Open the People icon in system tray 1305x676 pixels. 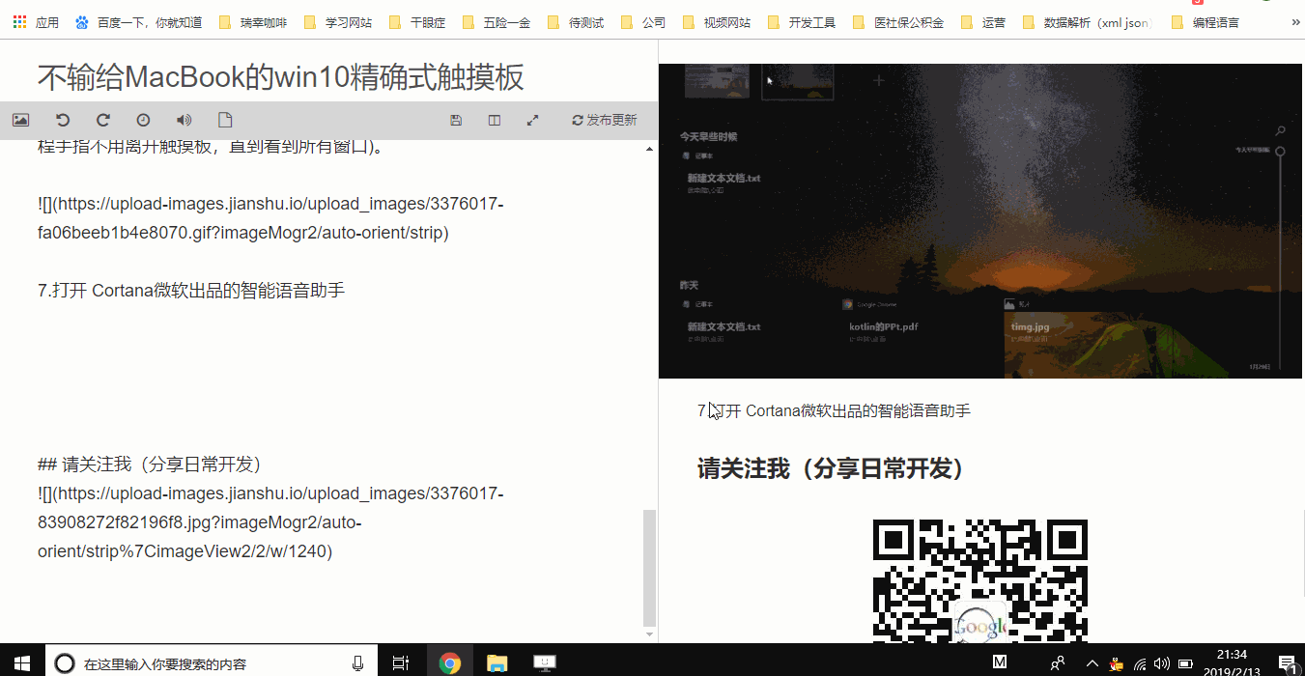pyautogui.click(x=1059, y=662)
